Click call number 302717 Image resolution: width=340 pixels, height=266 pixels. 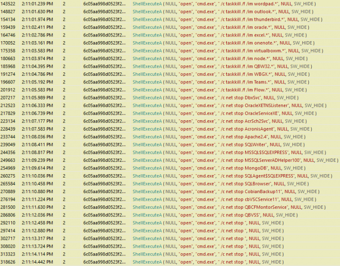8,239
